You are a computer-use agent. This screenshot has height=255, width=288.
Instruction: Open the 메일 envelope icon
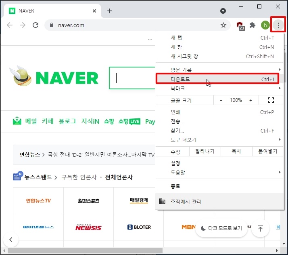17,121
